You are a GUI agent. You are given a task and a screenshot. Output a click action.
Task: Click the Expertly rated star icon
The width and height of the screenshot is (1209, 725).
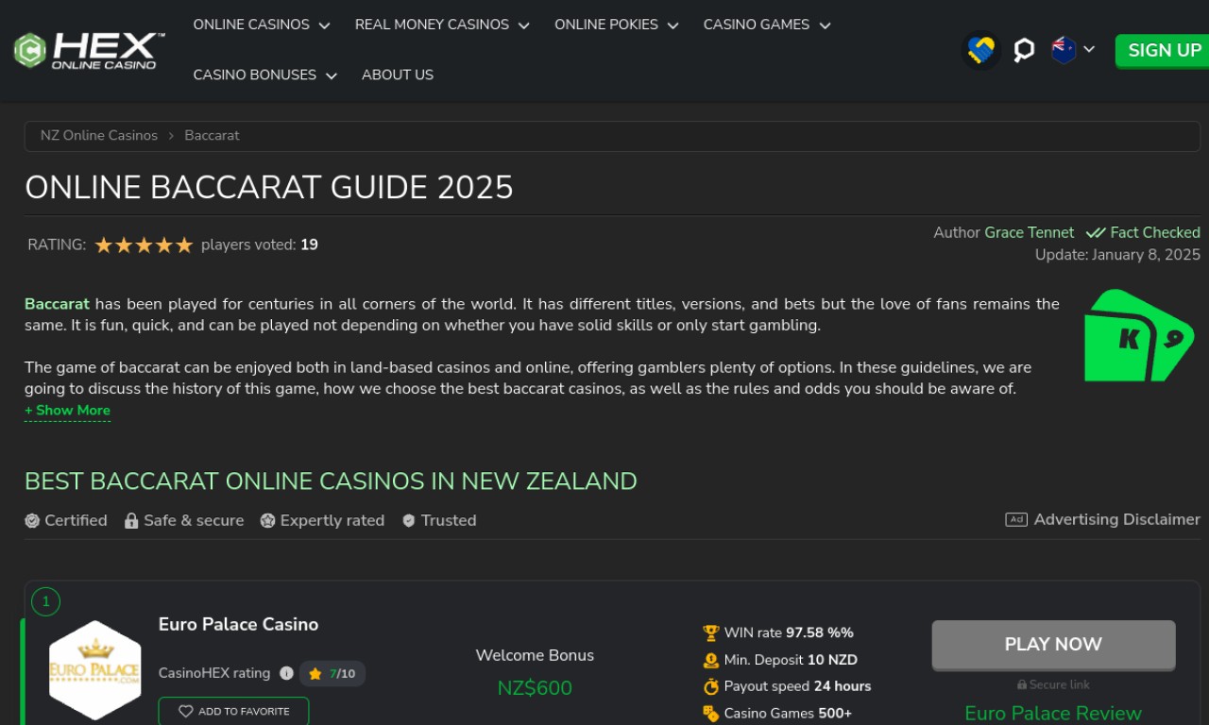click(x=267, y=520)
